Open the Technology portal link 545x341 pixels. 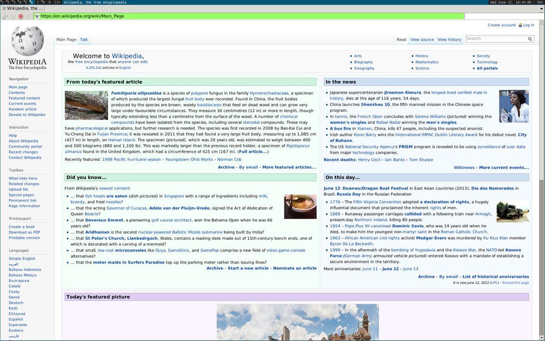[487, 62]
